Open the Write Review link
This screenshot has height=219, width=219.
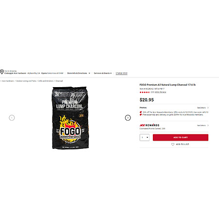tap(161, 92)
